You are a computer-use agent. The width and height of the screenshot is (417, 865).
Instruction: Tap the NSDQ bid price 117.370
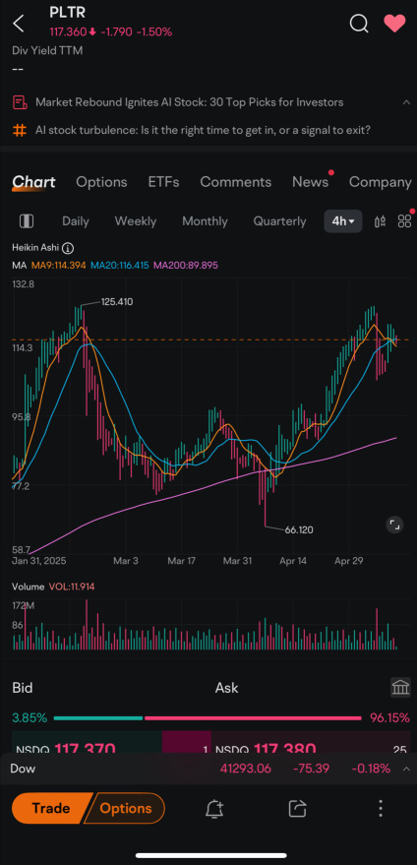(x=86, y=747)
